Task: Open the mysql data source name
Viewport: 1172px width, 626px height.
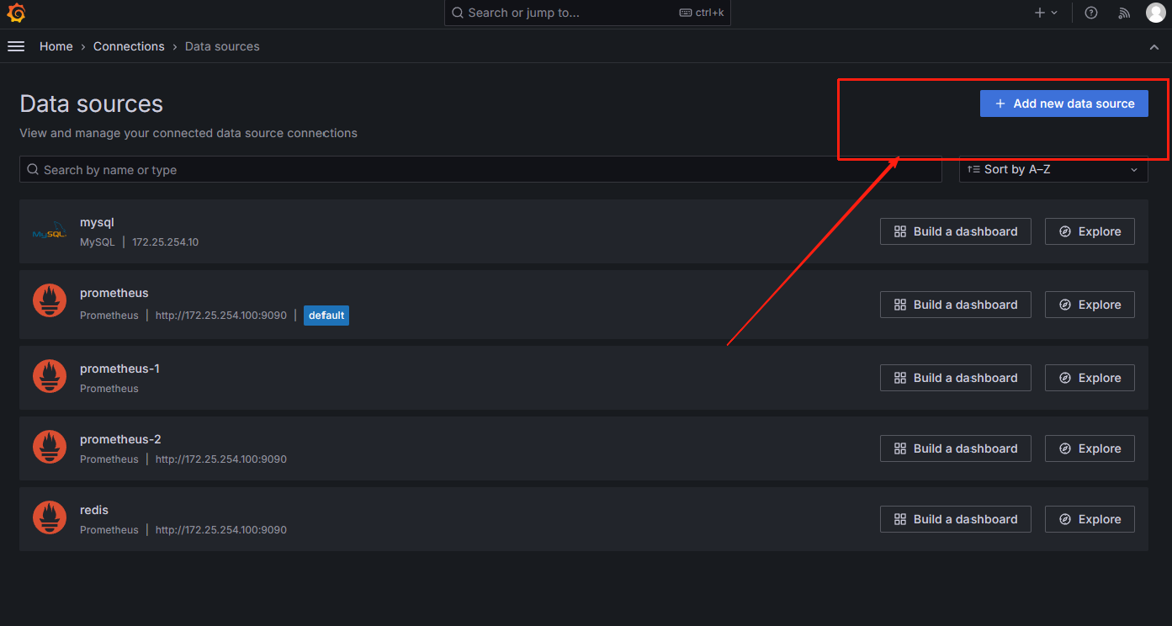Action: (x=97, y=222)
